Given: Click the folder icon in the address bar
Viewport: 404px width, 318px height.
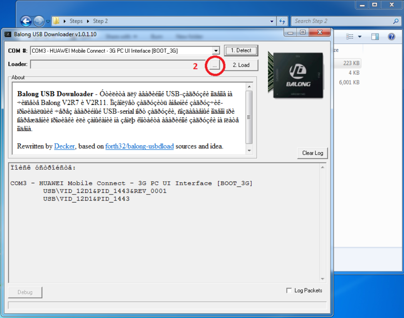Looking at the screenshot, I should click(57, 21).
